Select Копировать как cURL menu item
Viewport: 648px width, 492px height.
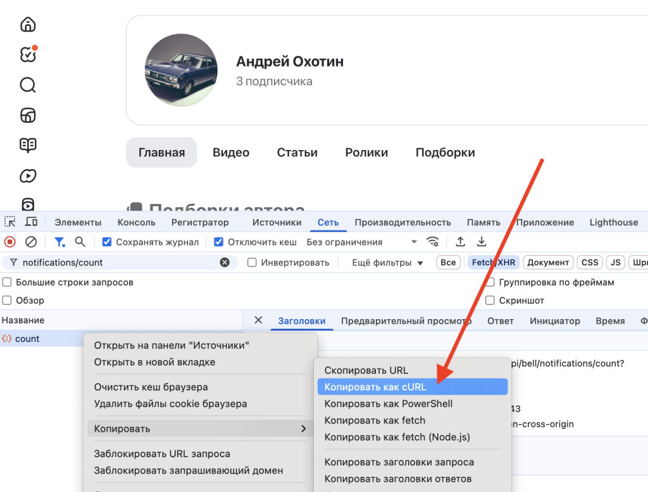411,387
